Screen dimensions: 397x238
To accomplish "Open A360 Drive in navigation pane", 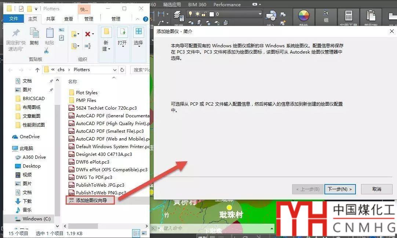I will click(30, 157).
